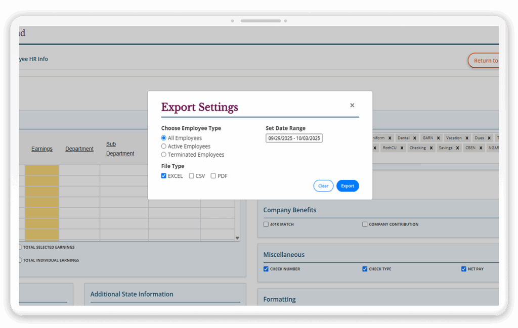Select the Terminated Employees option
Viewport: 518px width, 328px height.
164,155
